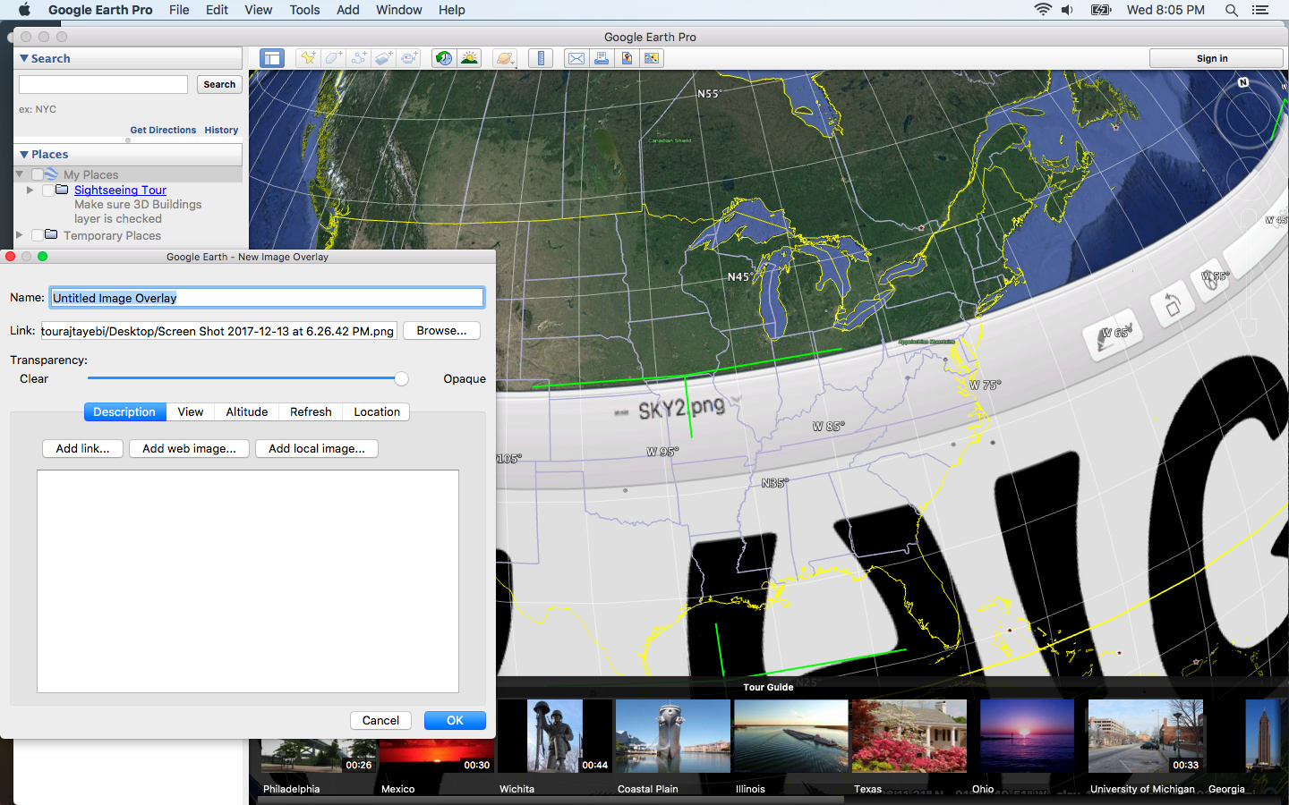Viewport: 1289px width, 805px height.
Task: Click the Get Directions link
Action: pyautogui.click(x=163, y=130)
